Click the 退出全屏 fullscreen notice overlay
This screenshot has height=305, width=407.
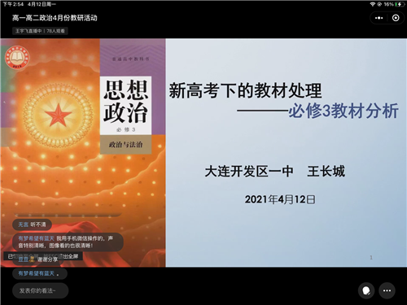coord(43,256)
